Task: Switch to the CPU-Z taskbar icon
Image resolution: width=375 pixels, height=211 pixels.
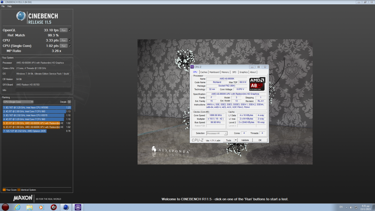Action: (x=77, y=207)
